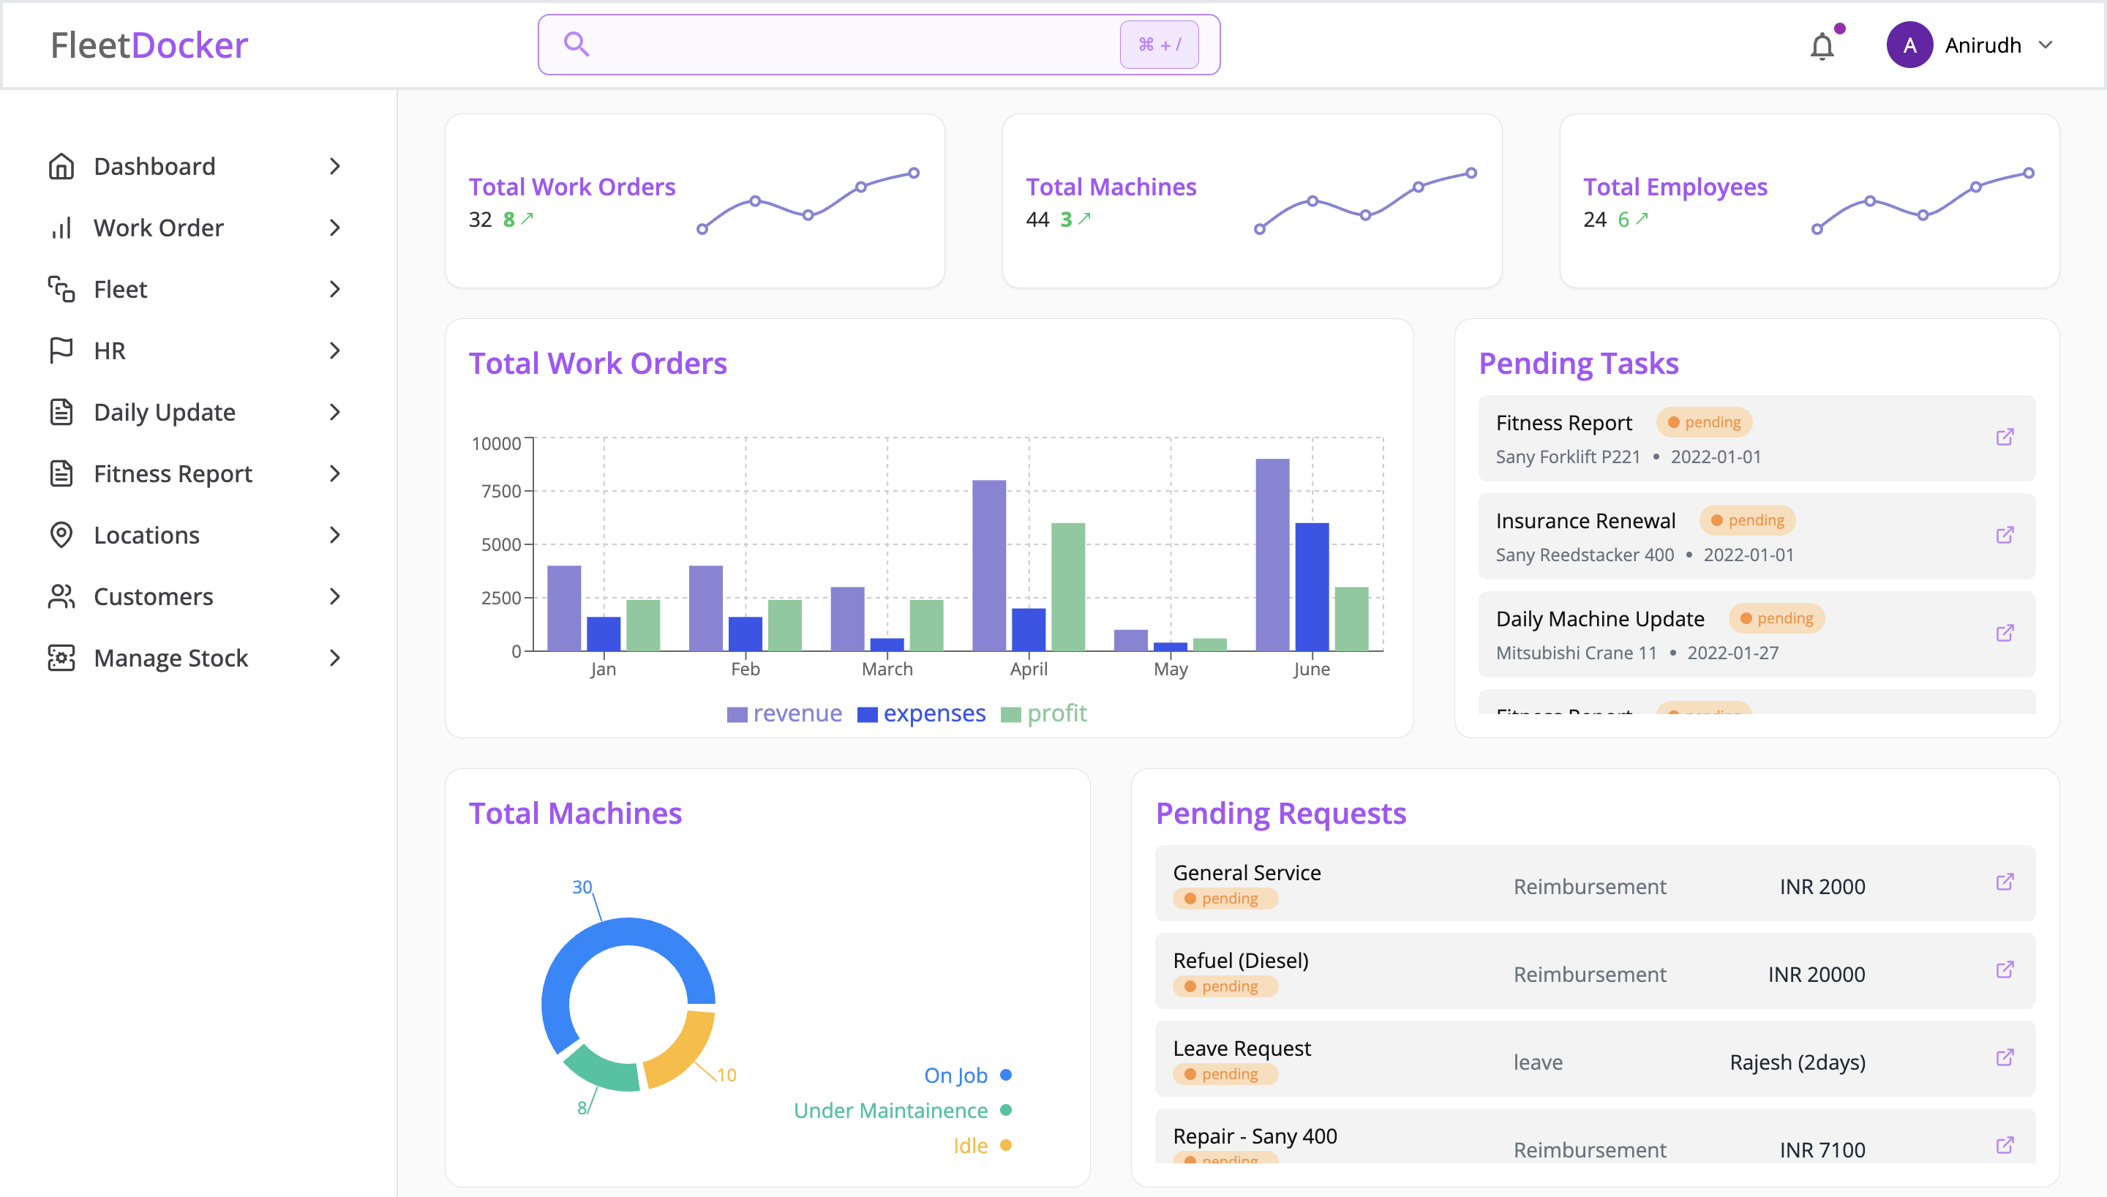
Task: Toggle the expenses series in chart legend
Action: (x=921, y=713)
